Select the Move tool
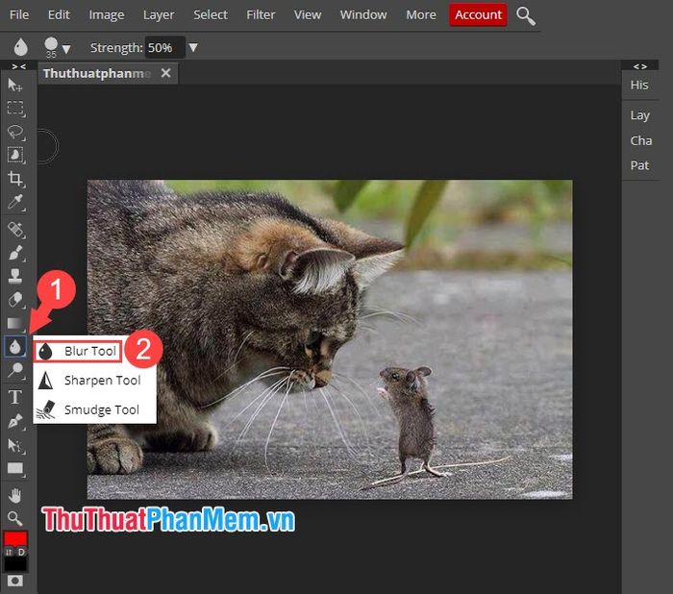The image size is (673, 594). (x=15, y=85)
